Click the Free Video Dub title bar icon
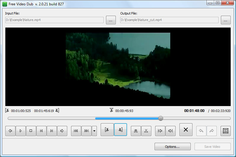The width and height of the screenshot is (236, 157). [5, 4]
